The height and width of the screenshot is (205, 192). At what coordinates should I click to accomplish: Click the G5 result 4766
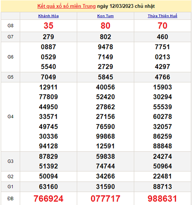point(162,77)
